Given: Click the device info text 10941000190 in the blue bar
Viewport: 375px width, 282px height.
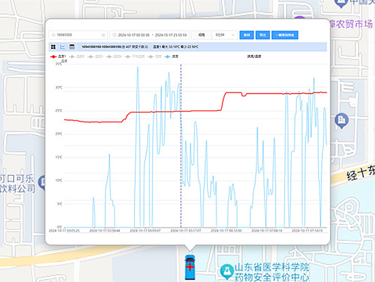Looking at the screenshot, I should (115, 47).
